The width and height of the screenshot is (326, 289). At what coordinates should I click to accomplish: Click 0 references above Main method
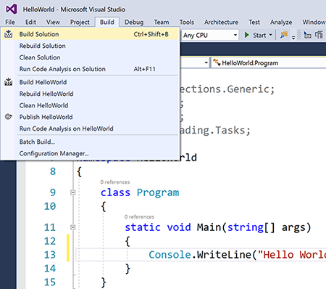[x=139, y=217]
